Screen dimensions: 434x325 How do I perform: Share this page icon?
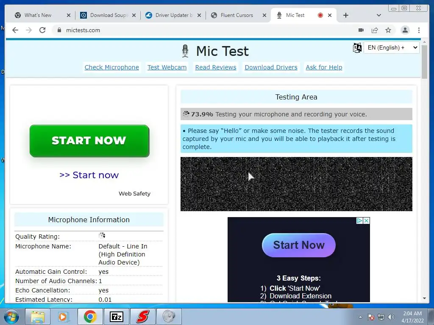pyautogui.click(x=375, y=30)
